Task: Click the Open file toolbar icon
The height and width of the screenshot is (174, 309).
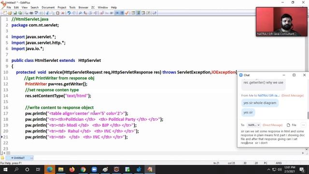Action: click(10, 13)
